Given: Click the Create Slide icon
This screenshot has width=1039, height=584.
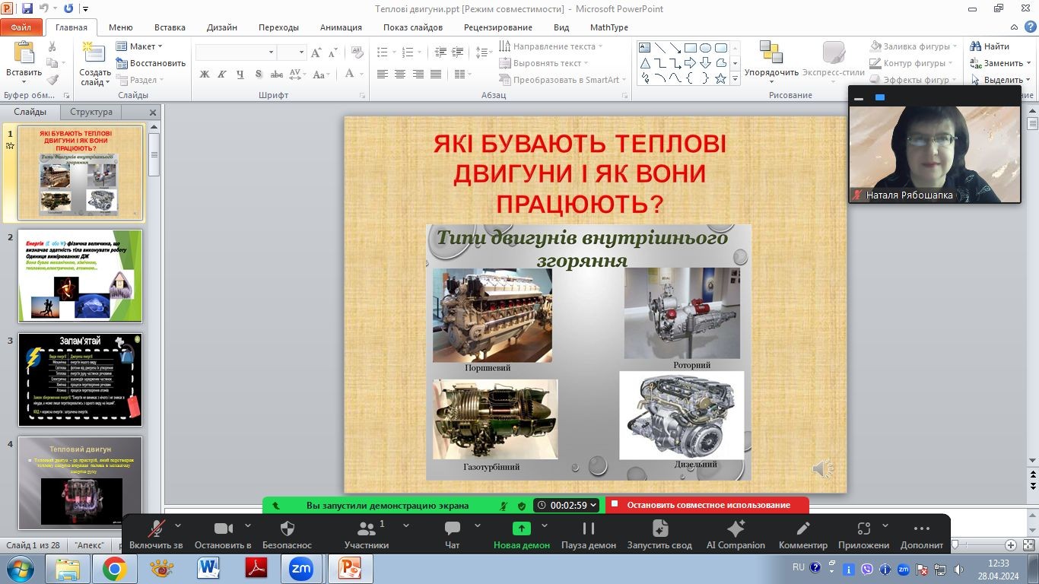Looking at the screenshot, I should coord(94,53).
